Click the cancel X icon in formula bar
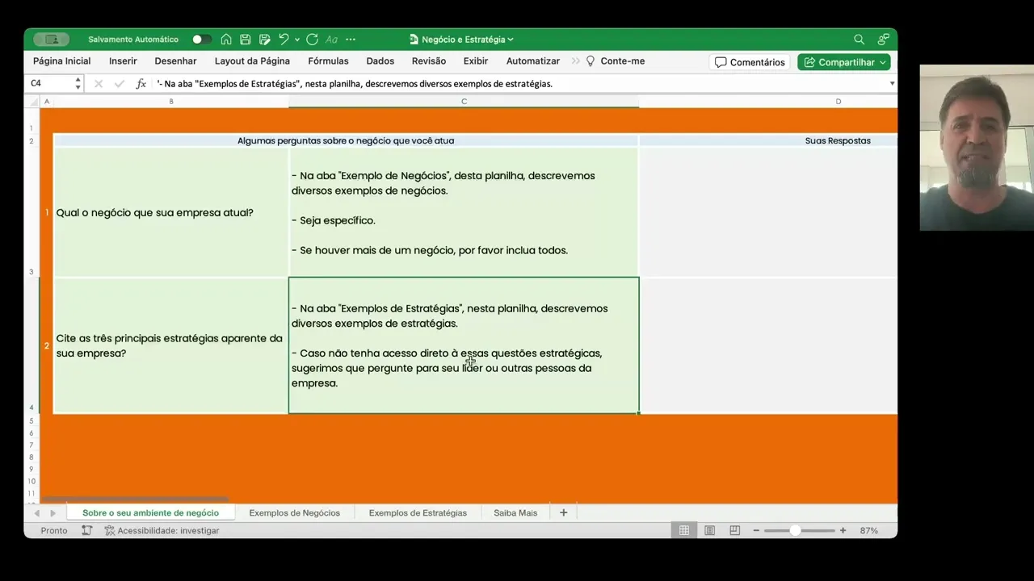Screen dimensions: 1034x581 tap(99, 83)
